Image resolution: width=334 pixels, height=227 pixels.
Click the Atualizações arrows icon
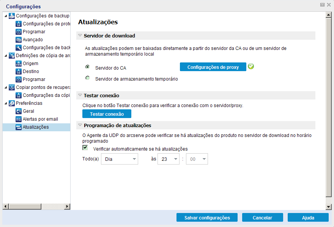click(19, 127)
